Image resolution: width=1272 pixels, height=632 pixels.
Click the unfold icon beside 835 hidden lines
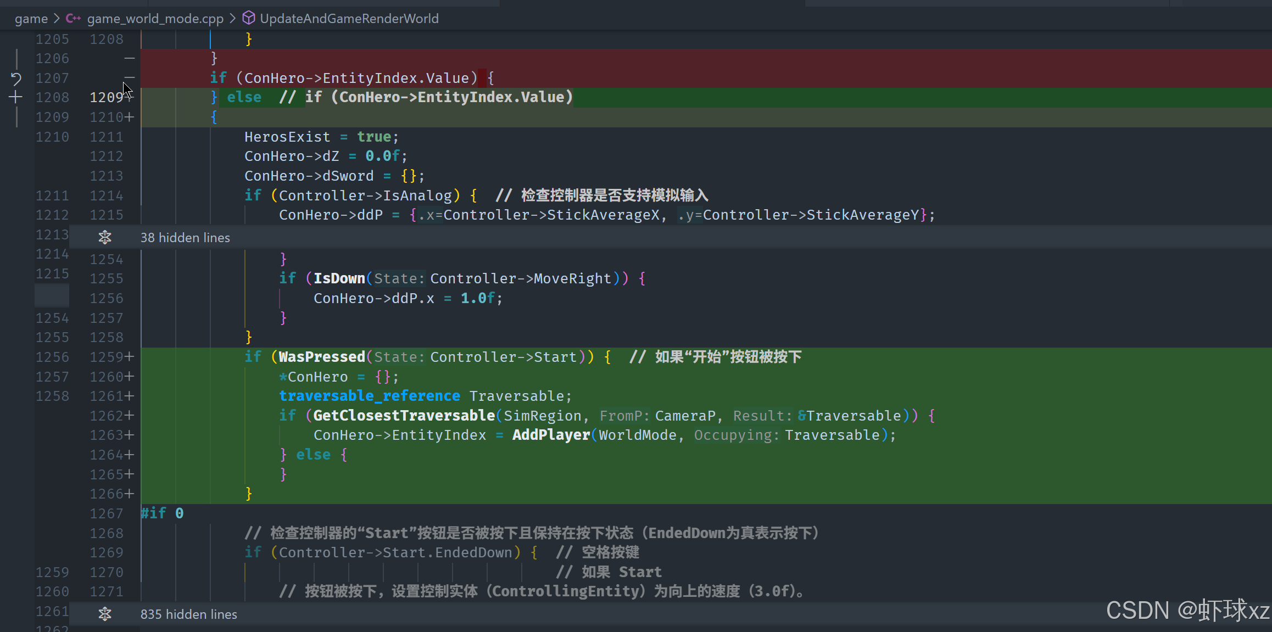[105, 614]
